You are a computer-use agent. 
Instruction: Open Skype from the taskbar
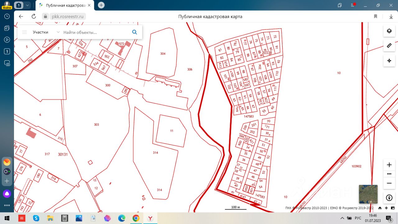tap(36, 218)
